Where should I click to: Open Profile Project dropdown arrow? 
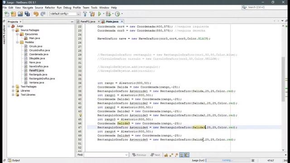122,14
